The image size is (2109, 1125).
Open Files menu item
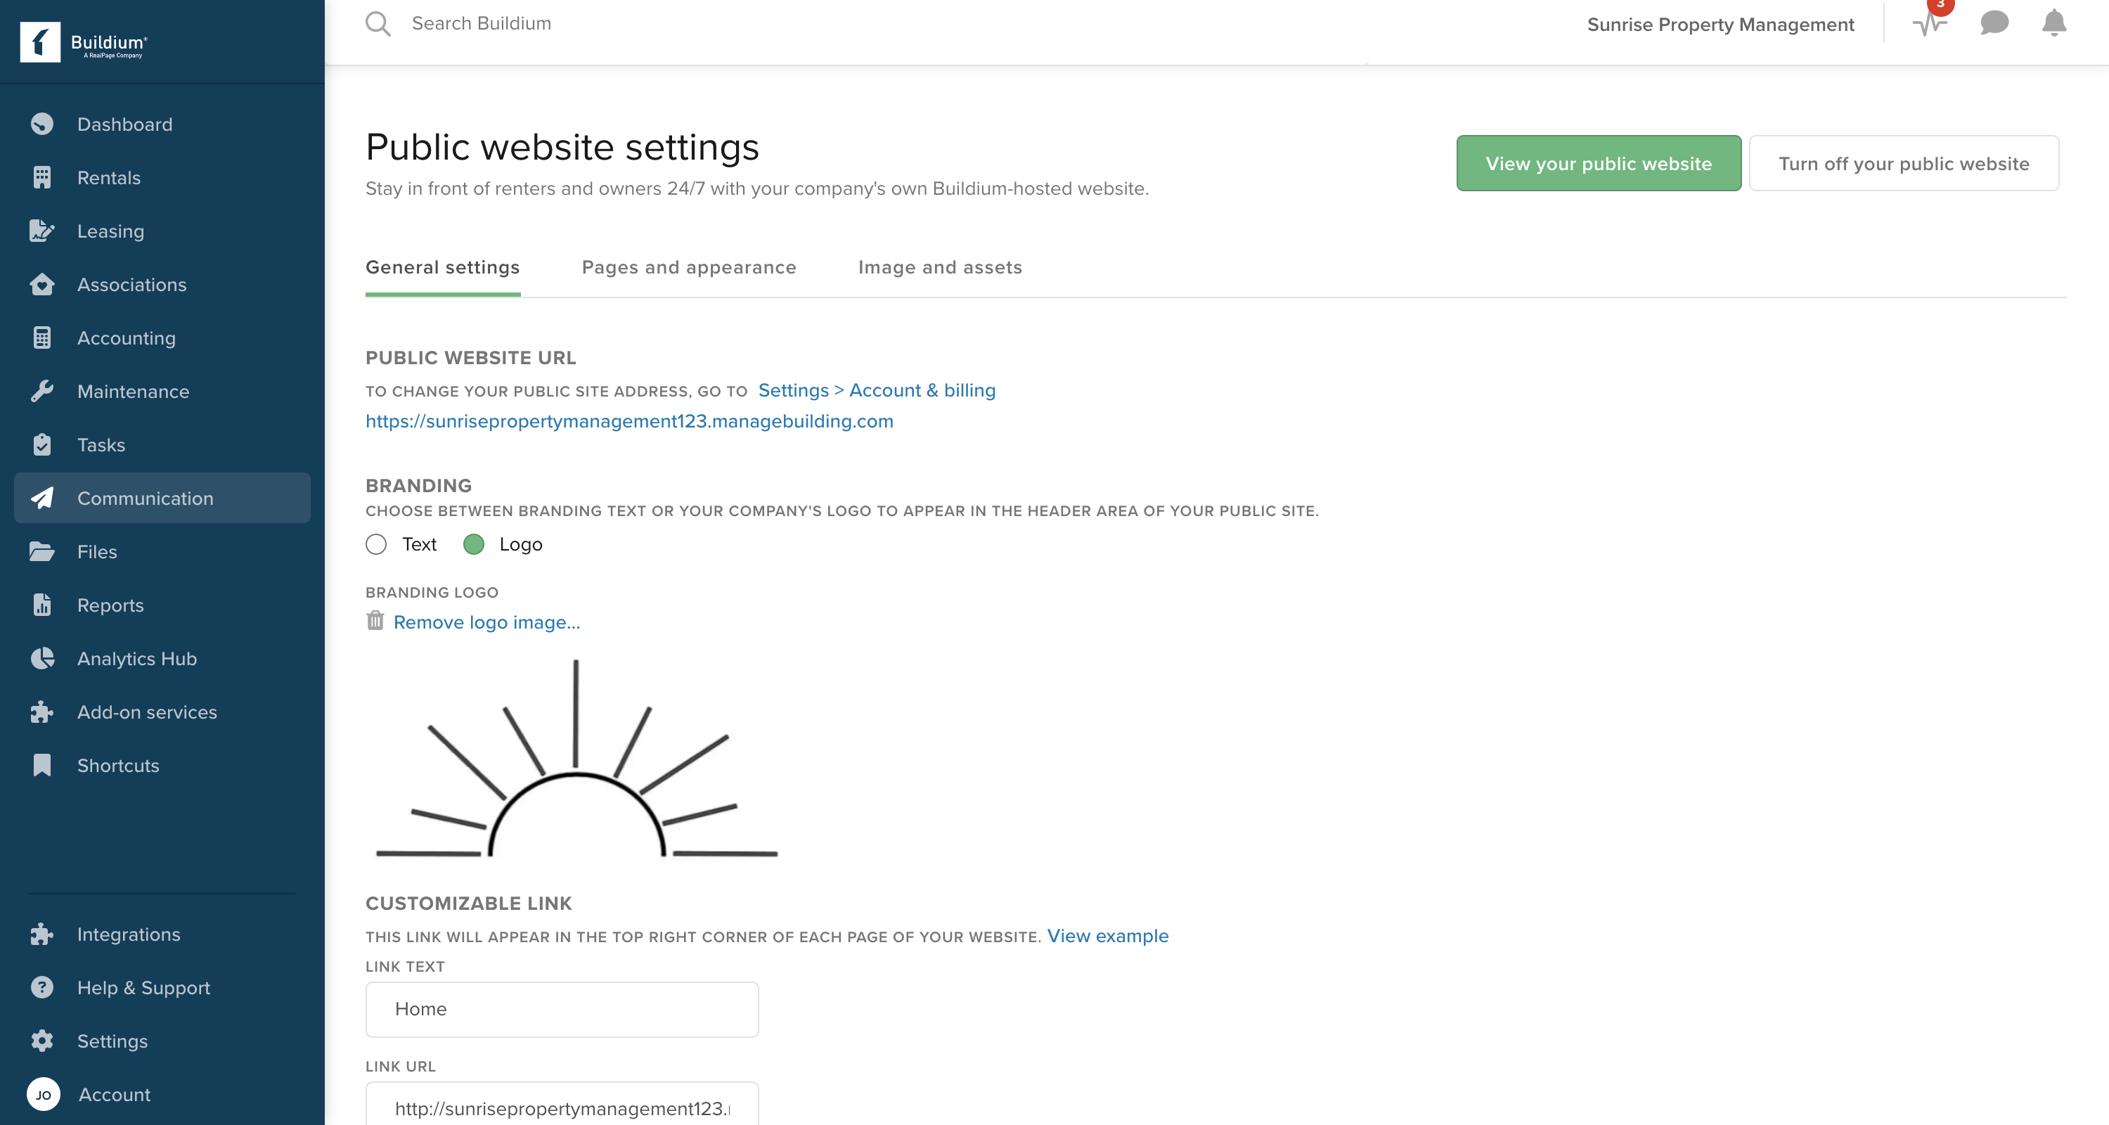(162, 551)
